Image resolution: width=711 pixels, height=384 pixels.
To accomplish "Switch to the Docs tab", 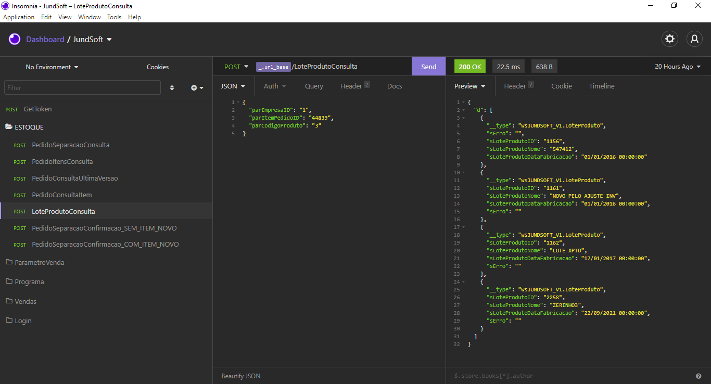I will coord(395,86).
